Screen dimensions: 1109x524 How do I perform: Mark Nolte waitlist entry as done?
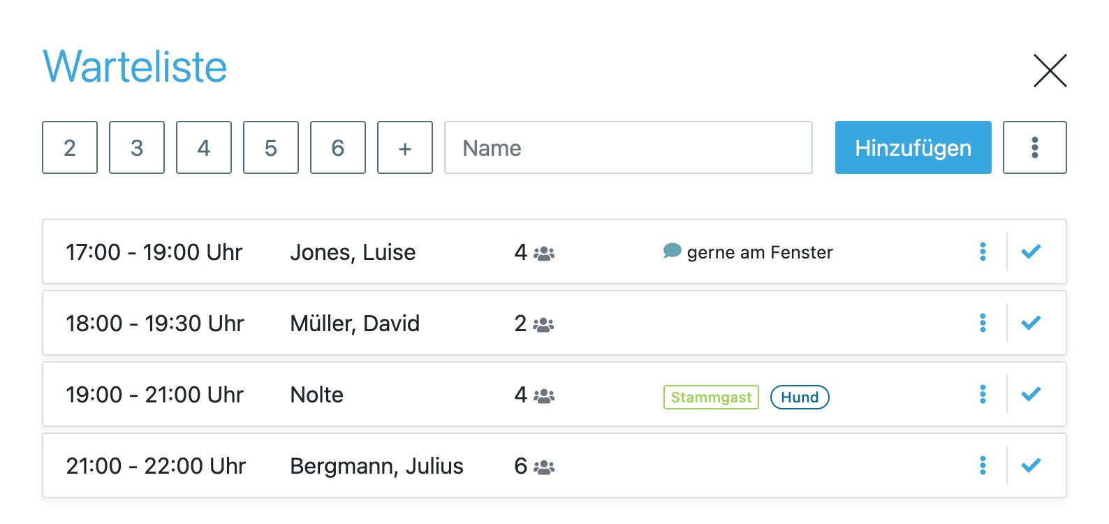pos(1031,394)
